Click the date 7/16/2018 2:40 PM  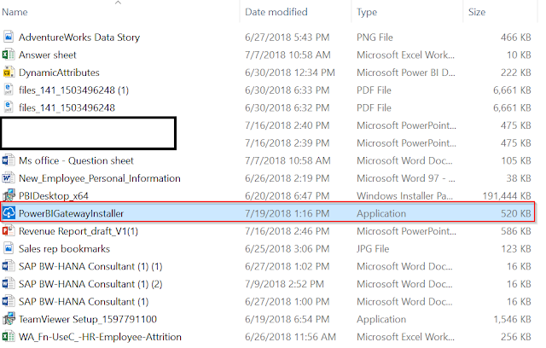coord(287,125)
